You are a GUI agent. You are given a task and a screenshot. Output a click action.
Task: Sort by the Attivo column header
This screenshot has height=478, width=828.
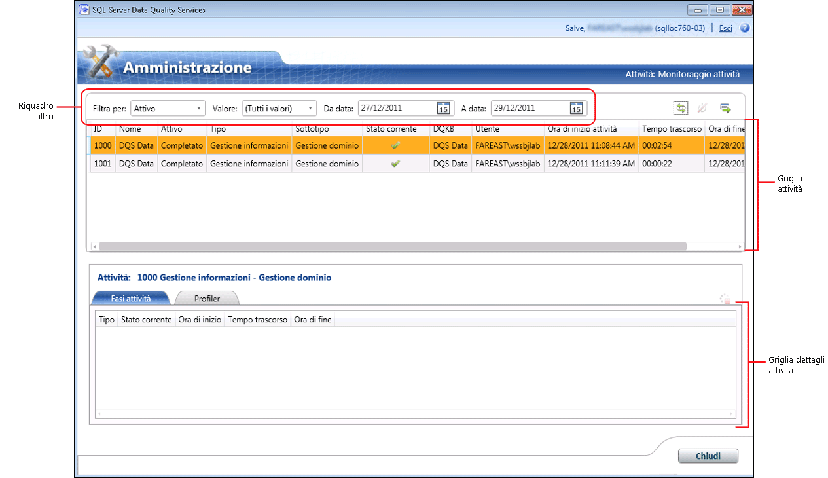click(182, 129)
